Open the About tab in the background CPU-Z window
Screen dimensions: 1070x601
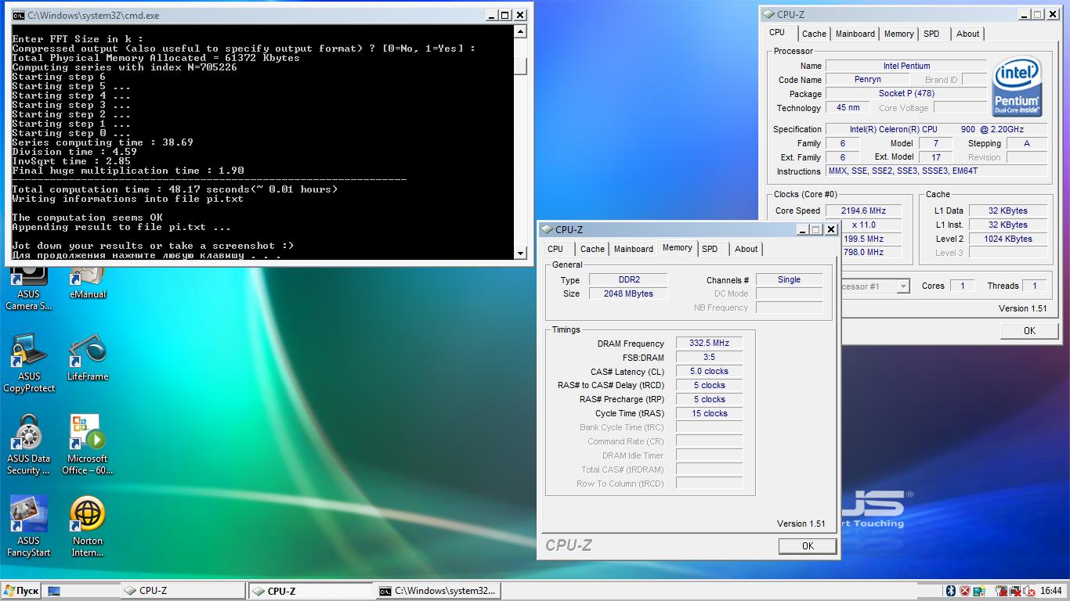tap(967, 34)
